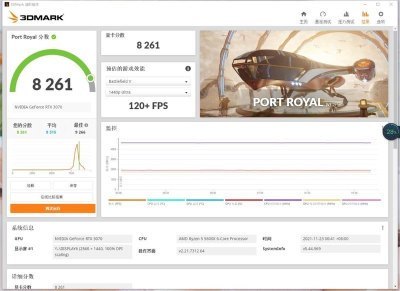This screenshot has height=291, width=400.
Task: Click the 时间 value 2021-11-23 00:41
Action: [340, 238]
